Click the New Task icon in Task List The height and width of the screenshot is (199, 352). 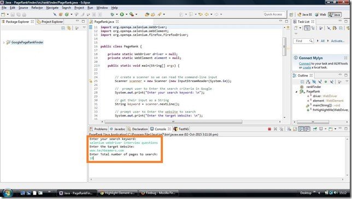point(296,28)
